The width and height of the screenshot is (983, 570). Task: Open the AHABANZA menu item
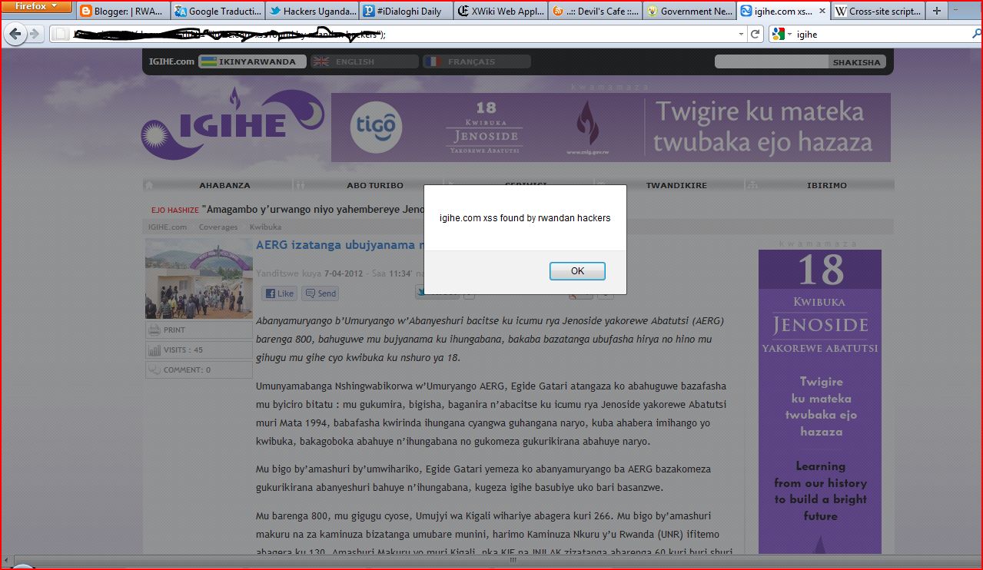(x=224, y=185)
